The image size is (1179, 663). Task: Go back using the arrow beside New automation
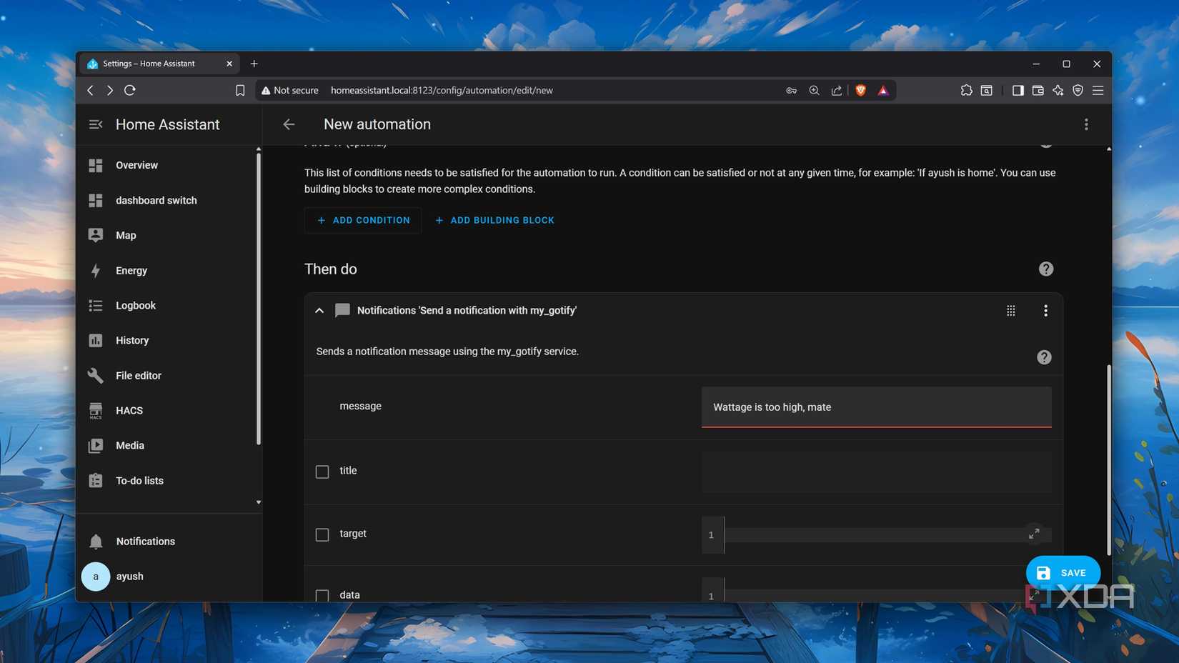[x=289, y=124]
